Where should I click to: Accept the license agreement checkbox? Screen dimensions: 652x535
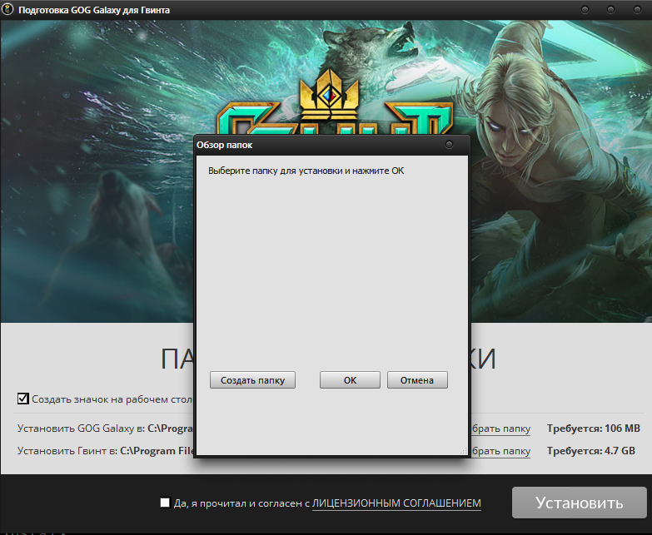click(165, 503)
